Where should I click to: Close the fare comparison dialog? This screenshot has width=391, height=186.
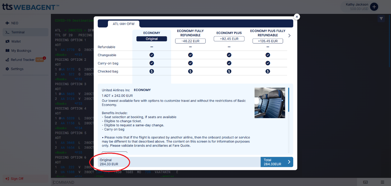tap(297, 17)
